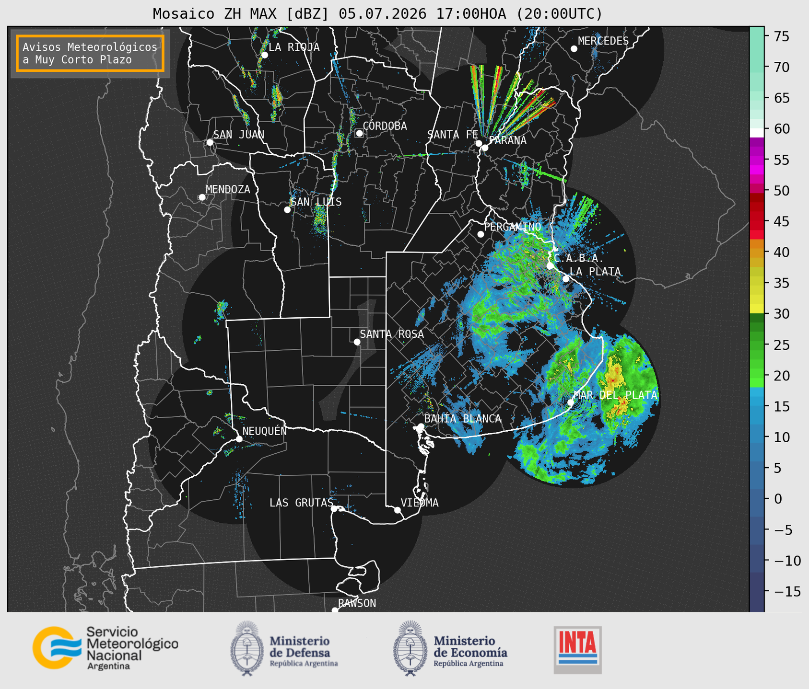Select the Santa Rosa city marker
The height and width of the screenshot is (689, 809).
tap(357, 342)
